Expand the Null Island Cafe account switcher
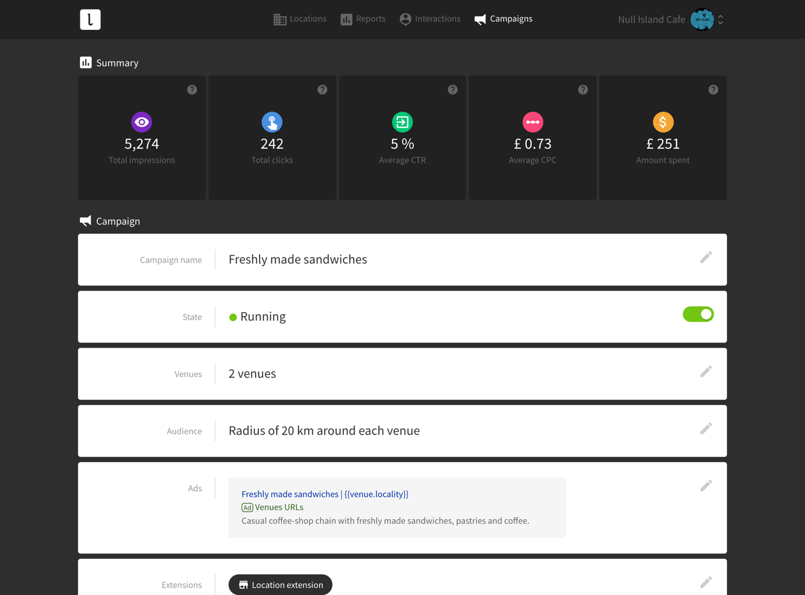Viewport: 805px width, 595px height. pyautogui.click(x=721, y=20)
